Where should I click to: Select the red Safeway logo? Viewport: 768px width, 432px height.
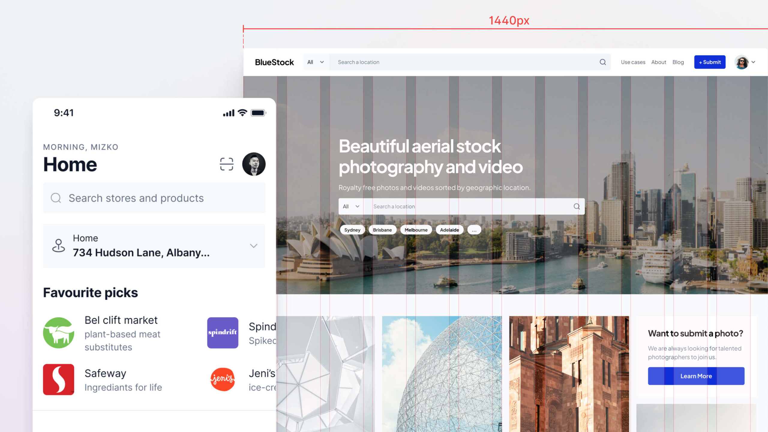58,379
